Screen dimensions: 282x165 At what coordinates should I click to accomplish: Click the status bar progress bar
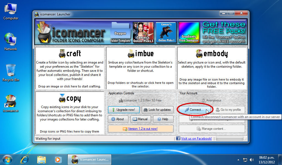230,138
